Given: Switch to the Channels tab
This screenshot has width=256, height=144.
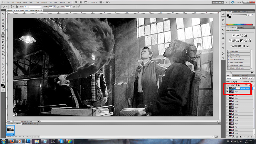Looking at the screenshot, I should (x=237, y=75).
